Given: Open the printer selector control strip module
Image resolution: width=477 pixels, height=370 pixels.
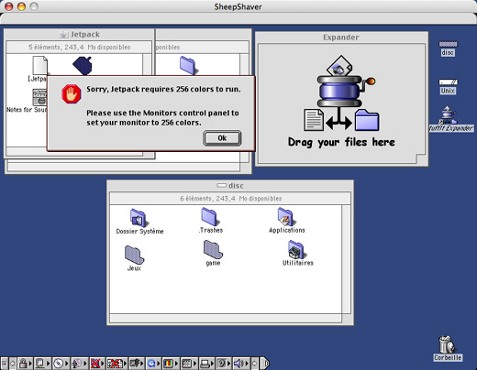Looking at the screenshot, I should (x=207, y=364).
